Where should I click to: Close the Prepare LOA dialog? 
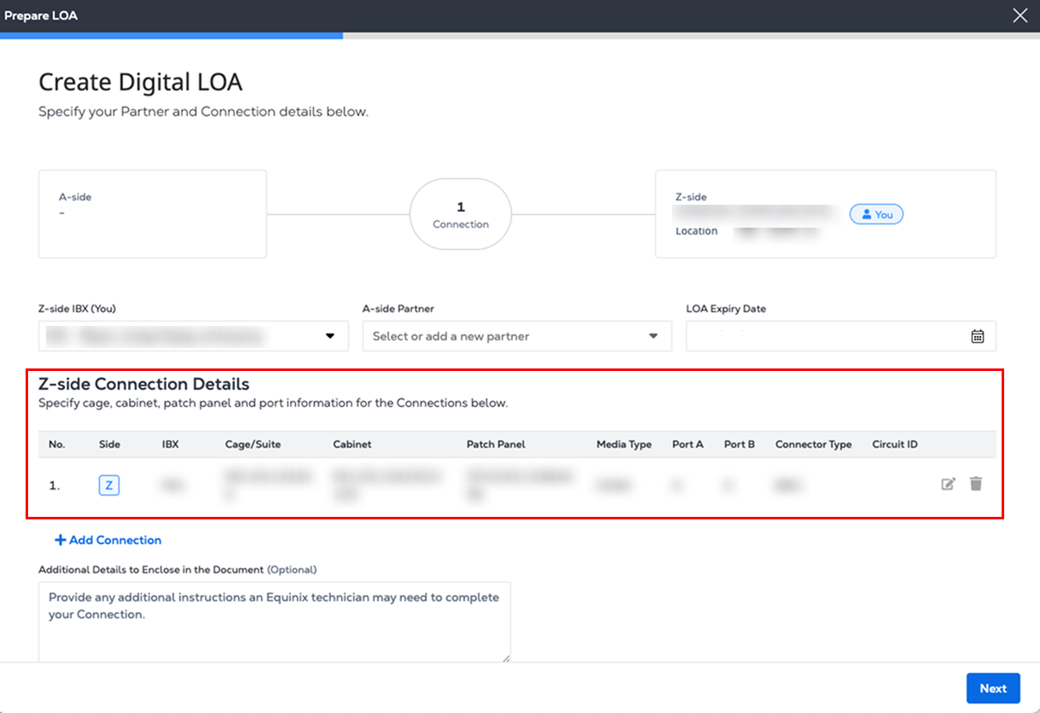pyautogui.click(x=1020, y=15)
